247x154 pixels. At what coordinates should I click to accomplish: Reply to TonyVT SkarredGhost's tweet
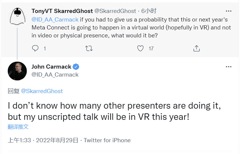click(35, 48)
